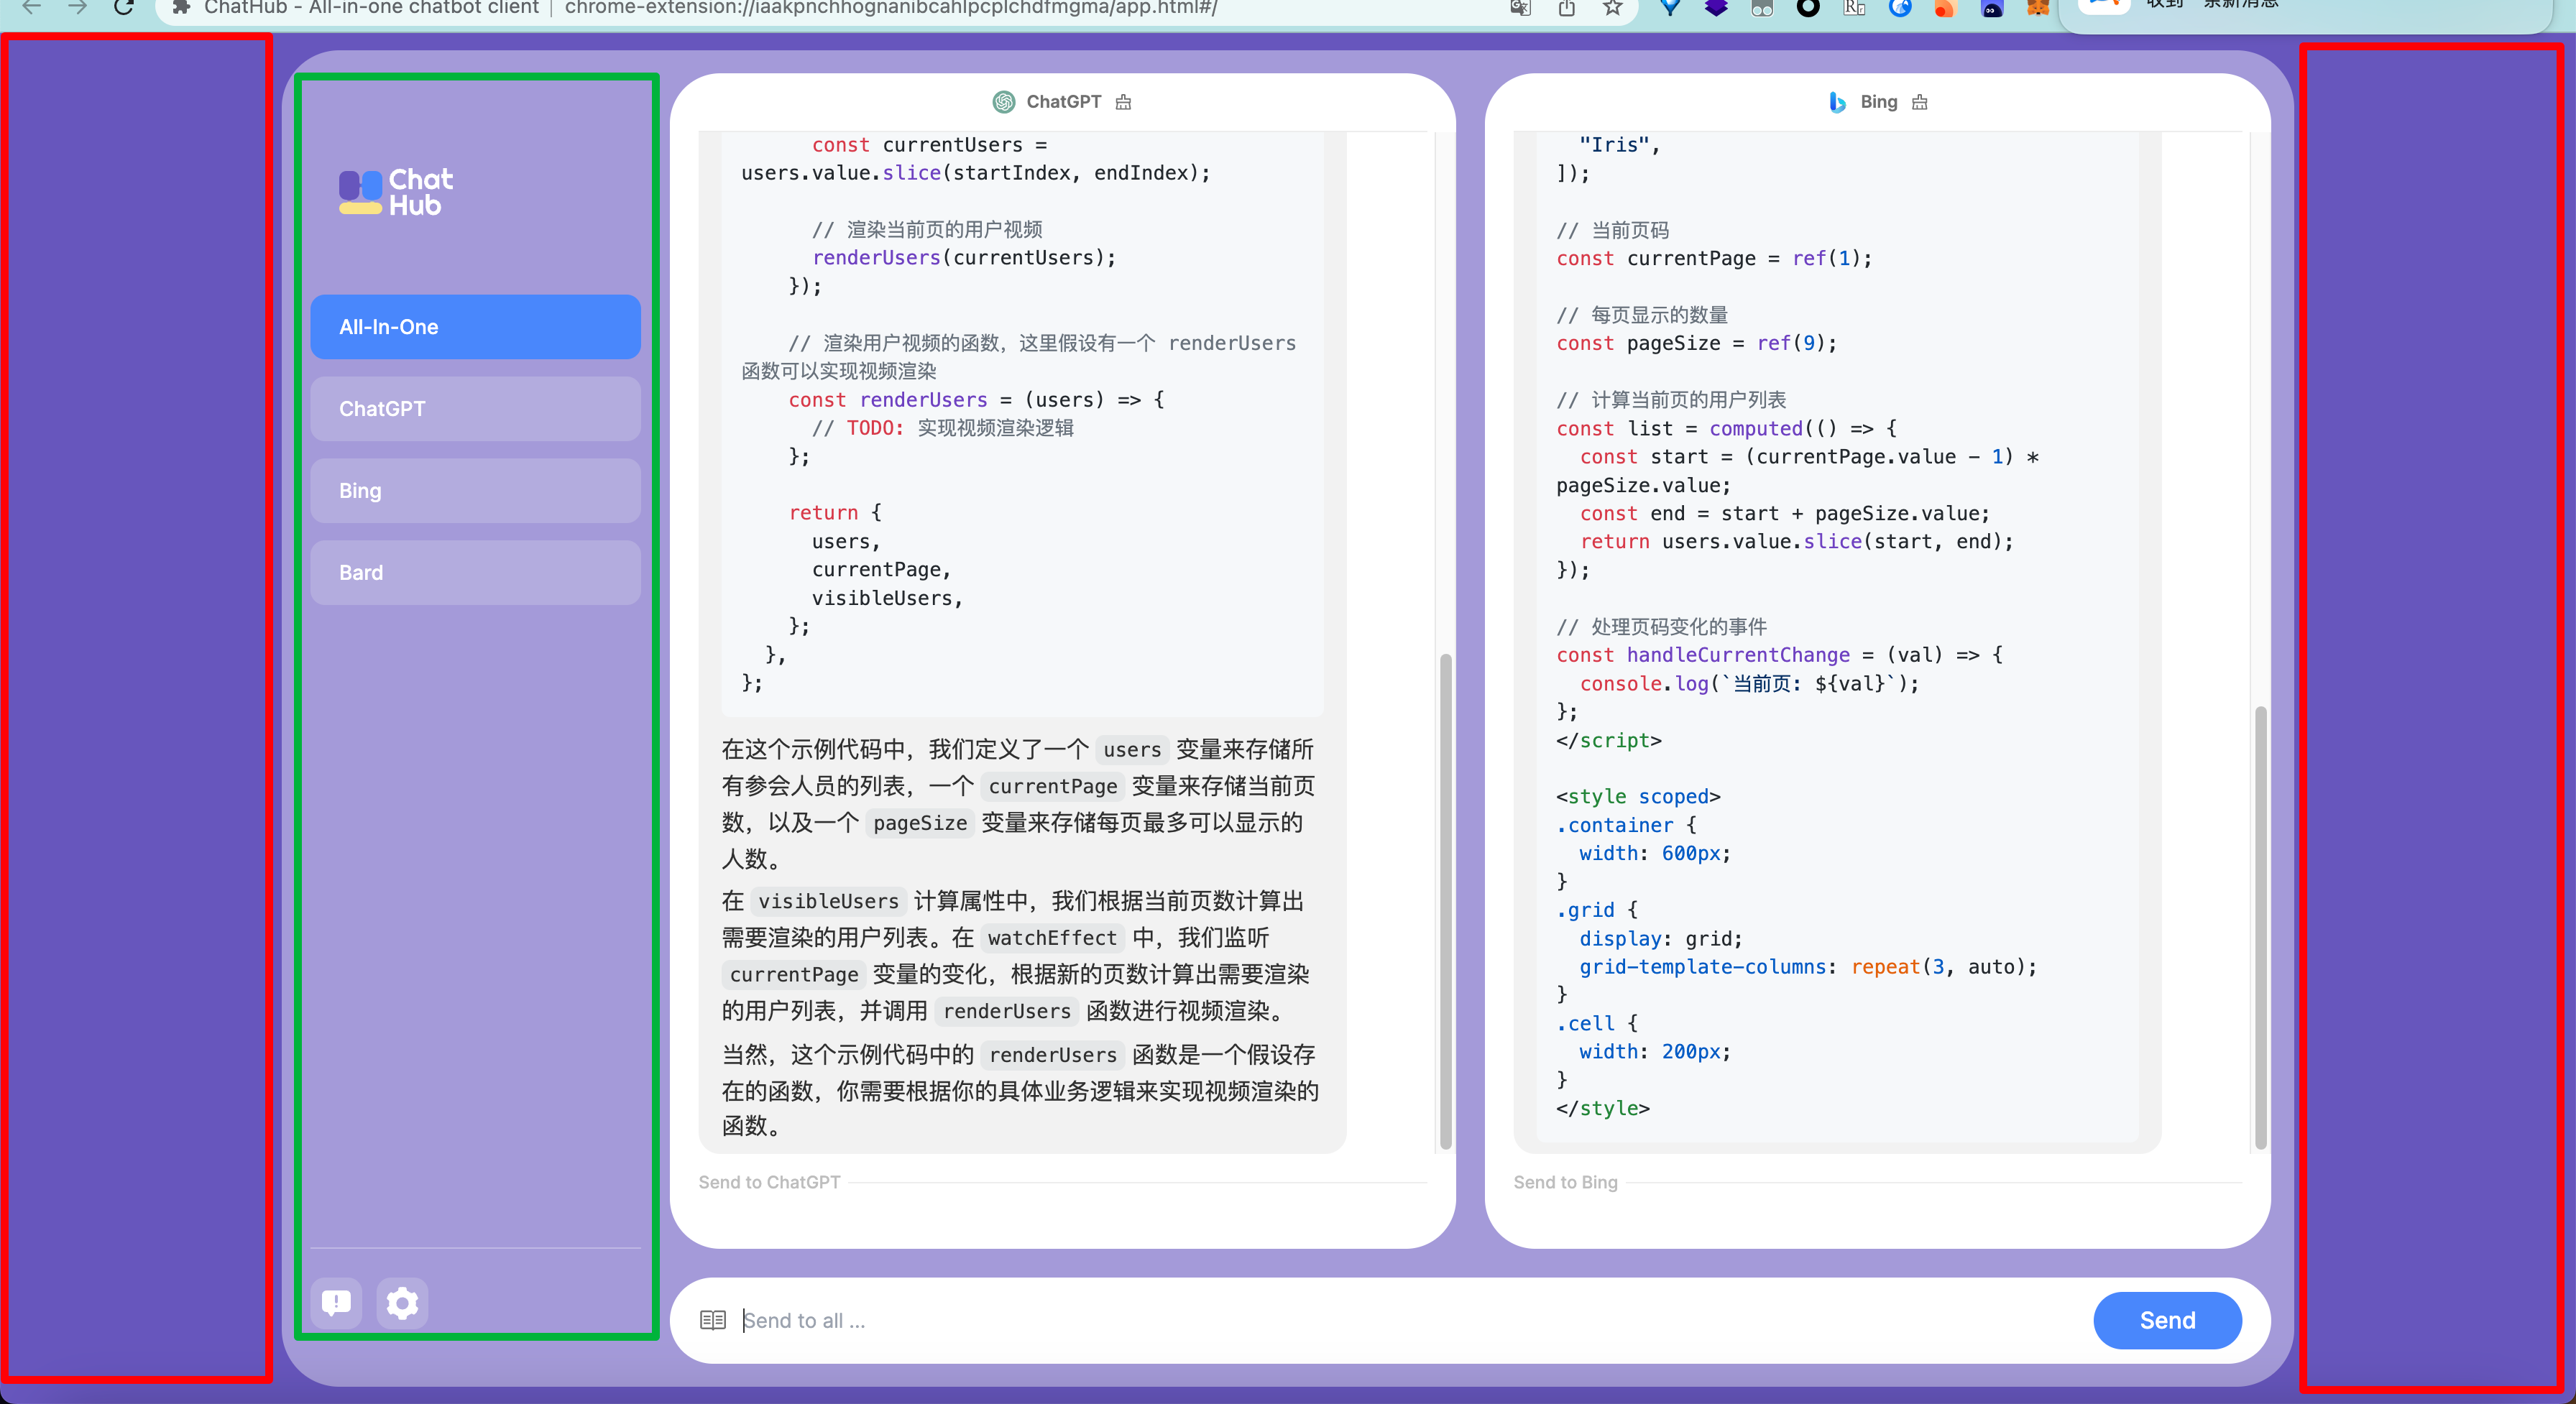This screenshot has height=1404, width=2576.
Task: Open settings with the gear icon
Action: [403, 1303]
